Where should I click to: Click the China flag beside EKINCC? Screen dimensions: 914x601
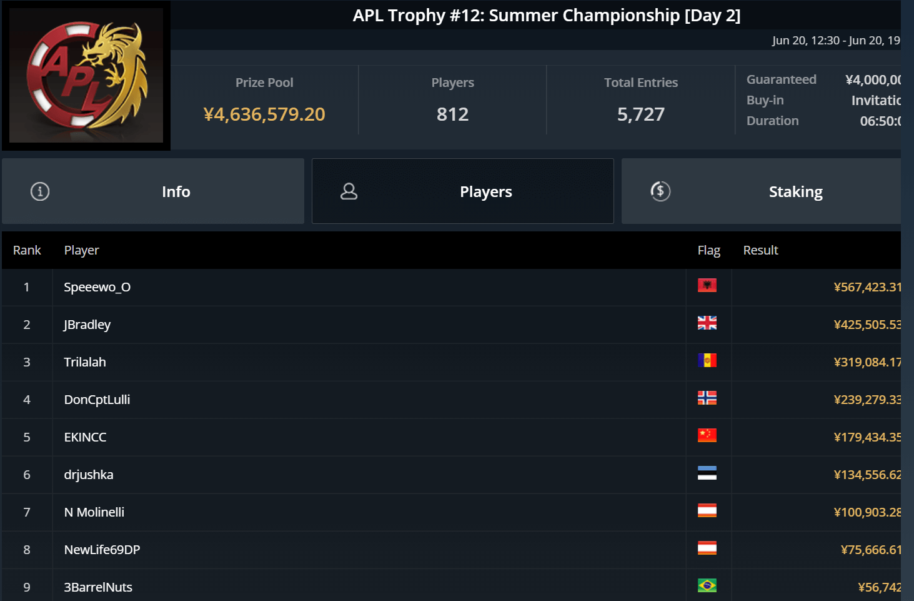(x=707, y=436)
